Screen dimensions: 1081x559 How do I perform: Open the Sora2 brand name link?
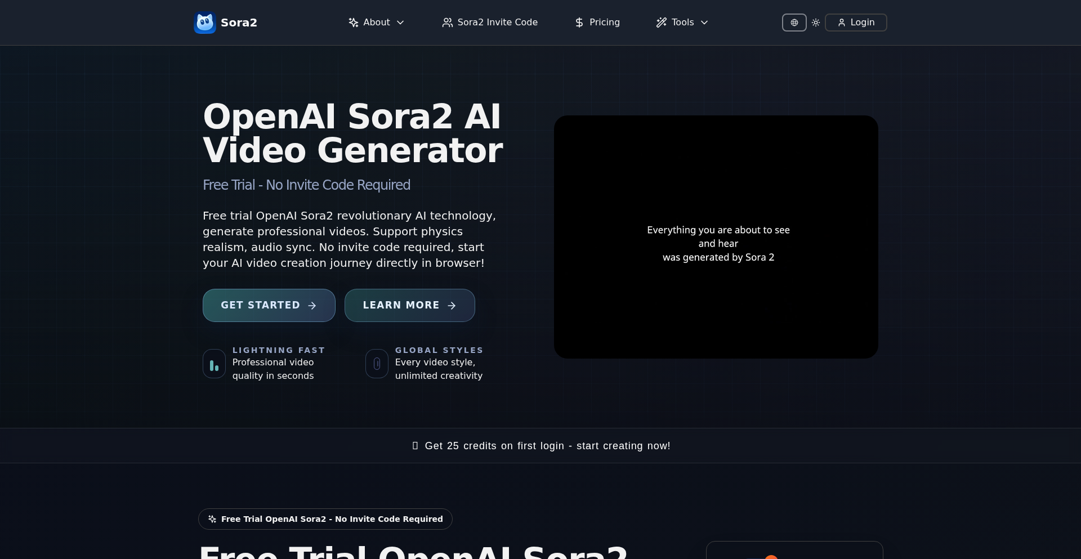pyautogui.click(x=239, y=23)
